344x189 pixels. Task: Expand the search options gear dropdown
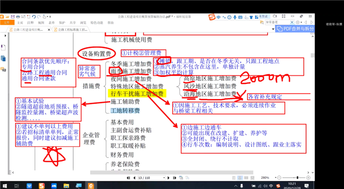(298, 22)
